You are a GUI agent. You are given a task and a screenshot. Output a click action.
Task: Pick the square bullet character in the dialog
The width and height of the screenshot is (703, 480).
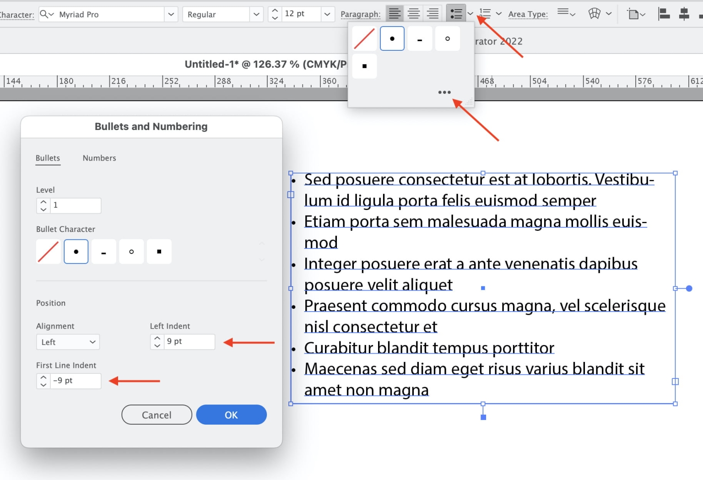(x=159, y=251)
